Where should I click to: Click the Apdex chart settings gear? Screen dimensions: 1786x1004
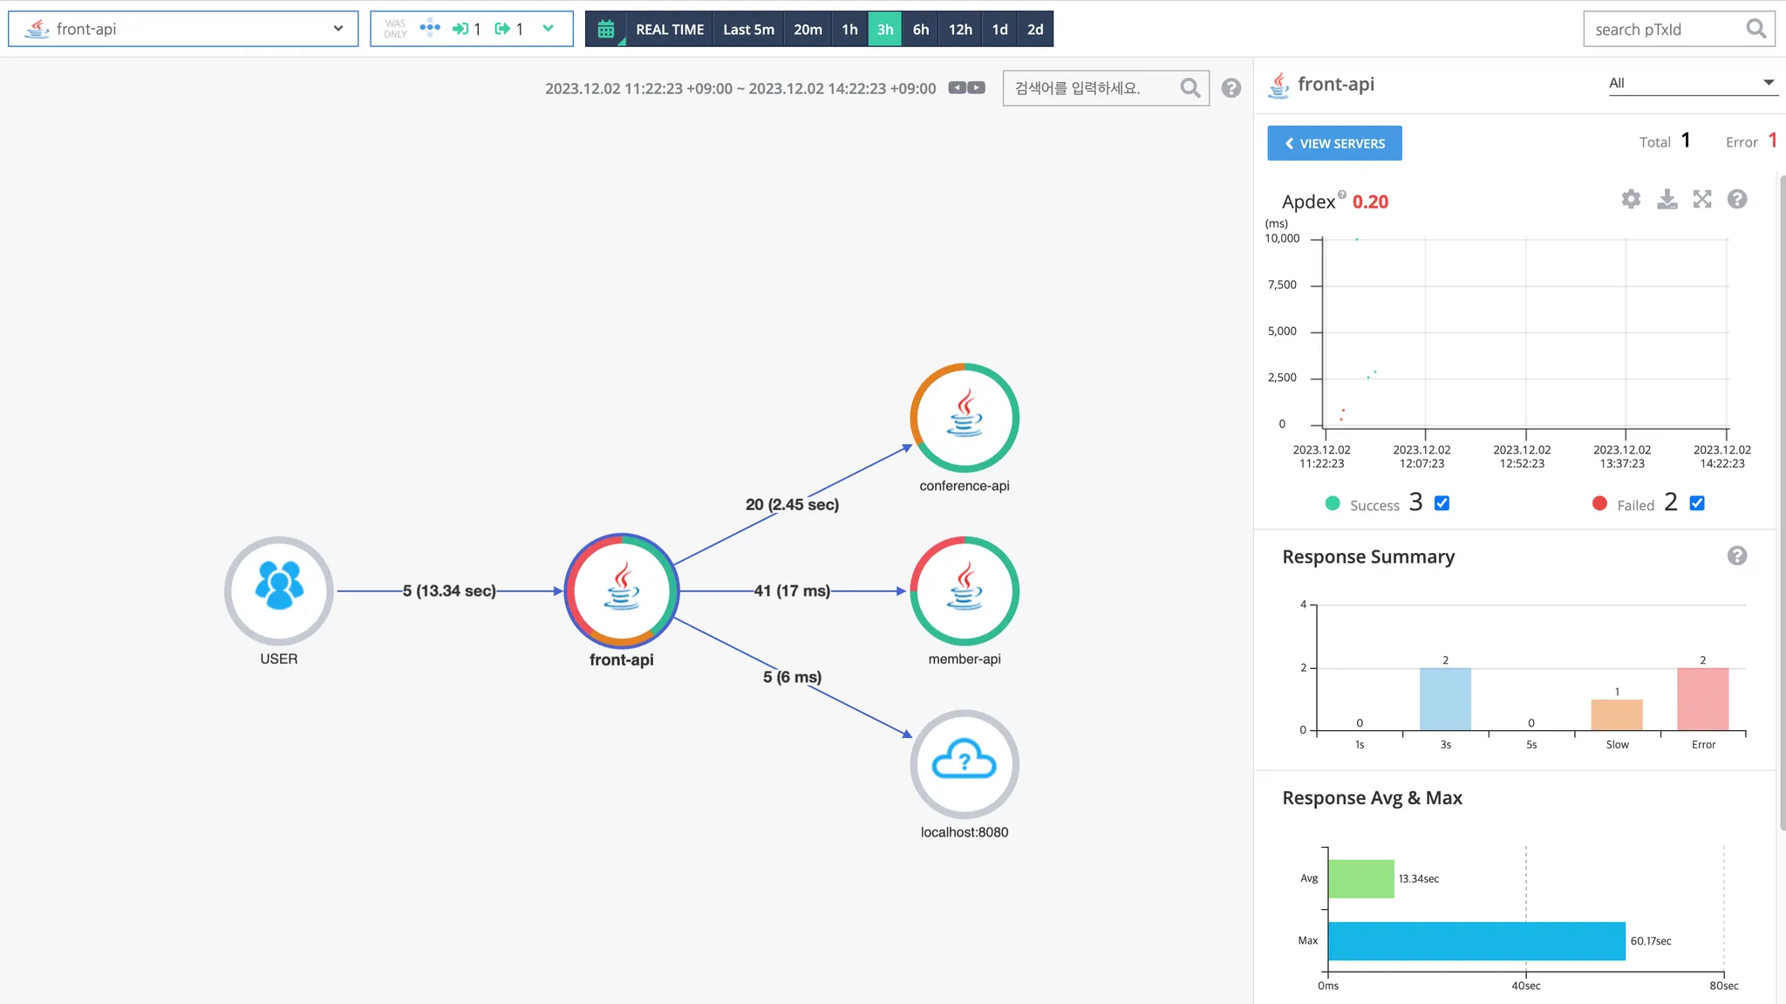(x=1631, y=199)
